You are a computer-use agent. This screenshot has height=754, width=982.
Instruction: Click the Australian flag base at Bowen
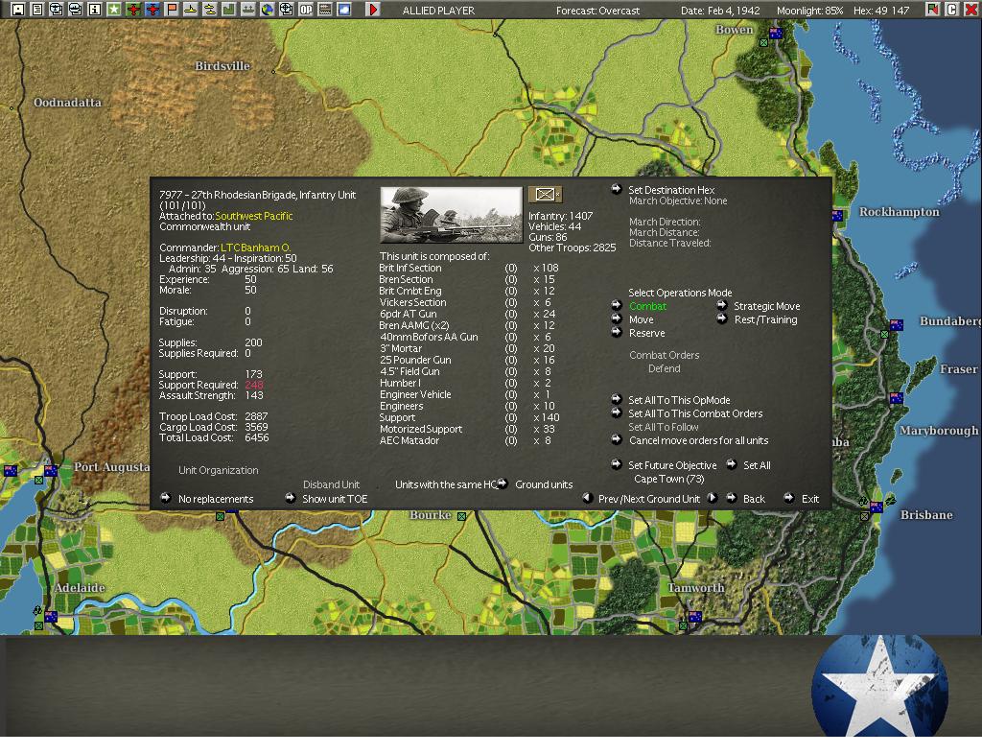(776, 34)
